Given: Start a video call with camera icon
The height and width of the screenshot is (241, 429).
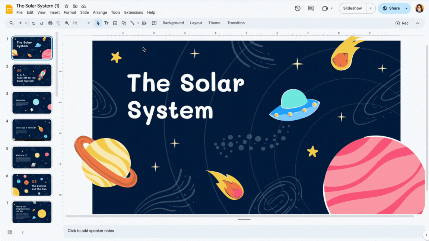Looking at the screenshot, I should pos(325,9).
